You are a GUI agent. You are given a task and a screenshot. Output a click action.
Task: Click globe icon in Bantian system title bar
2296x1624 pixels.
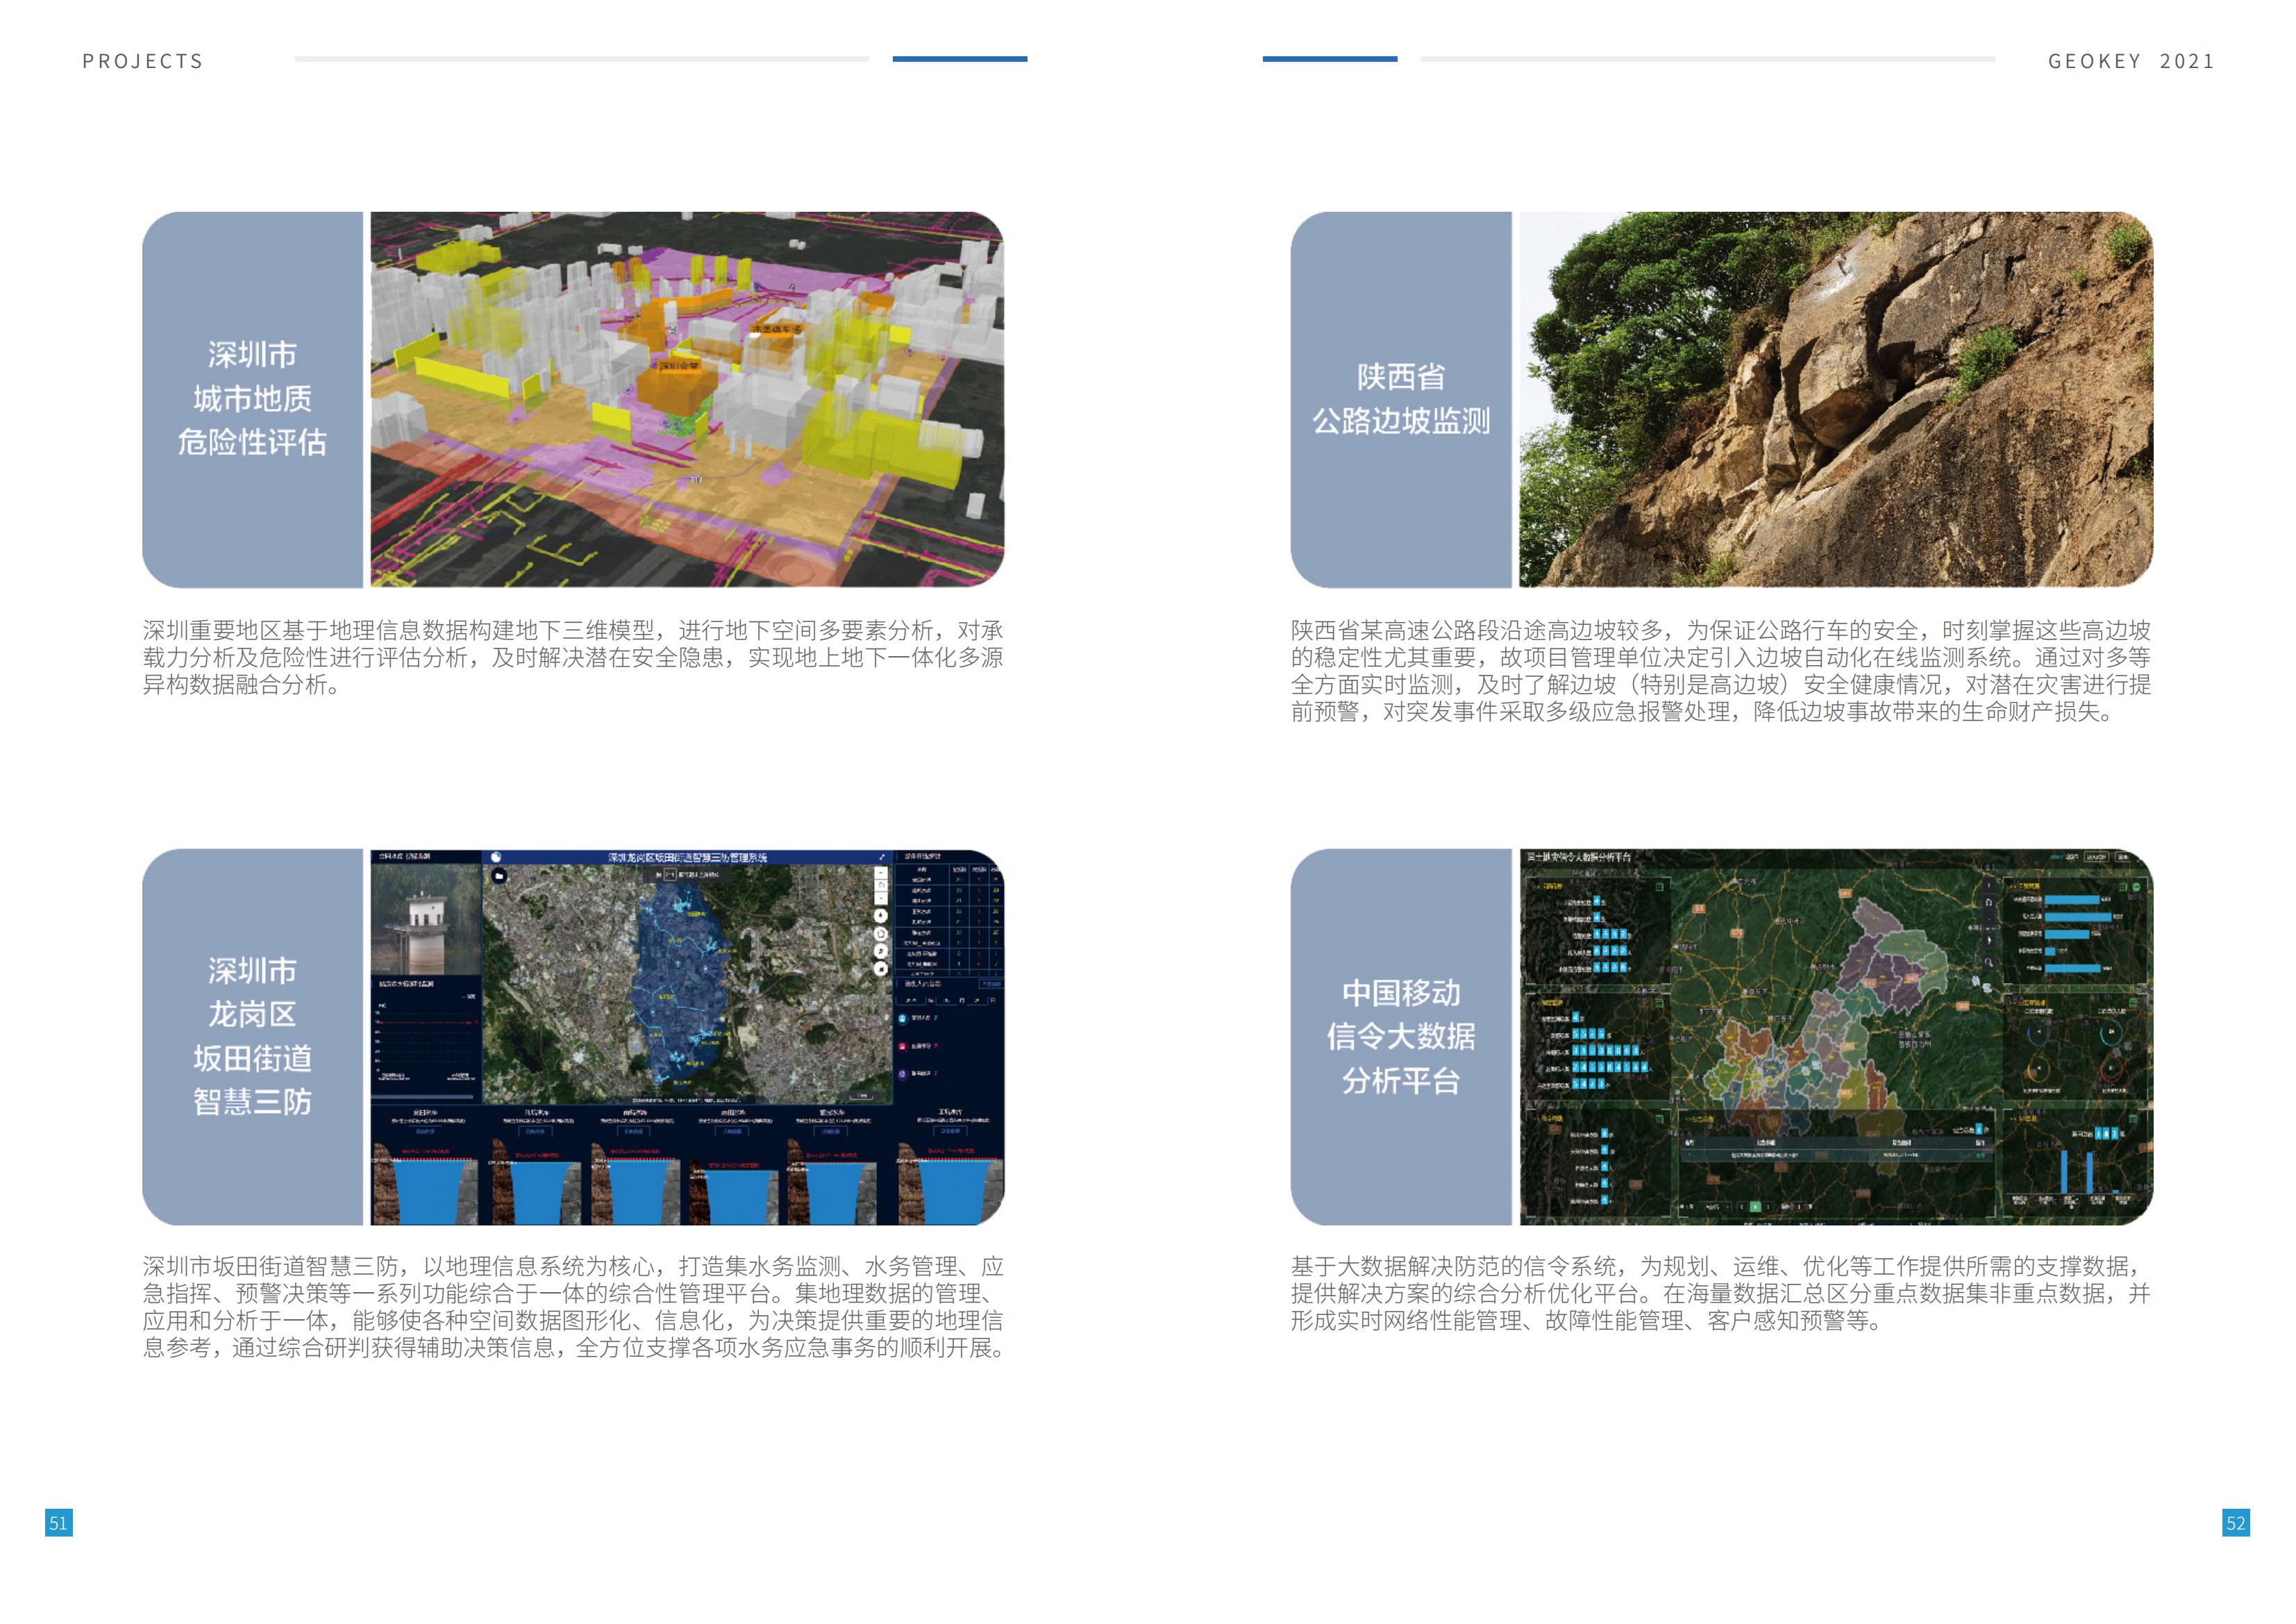(496, 857)
